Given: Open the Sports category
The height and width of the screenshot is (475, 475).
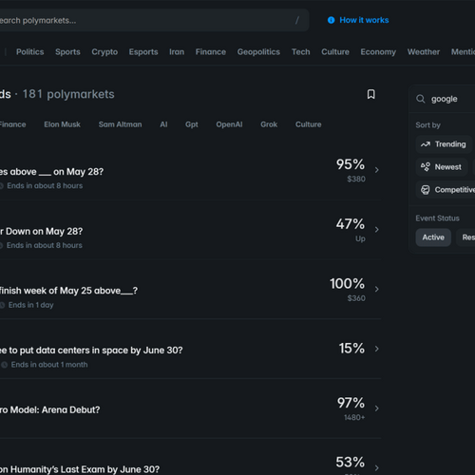Looking at the screenshot, I should pyautogui.click(x=67, y=52).
